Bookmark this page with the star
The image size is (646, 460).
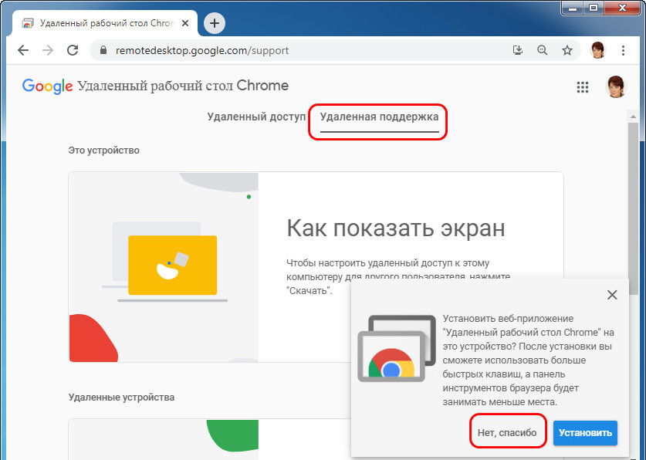pos(567,50)
